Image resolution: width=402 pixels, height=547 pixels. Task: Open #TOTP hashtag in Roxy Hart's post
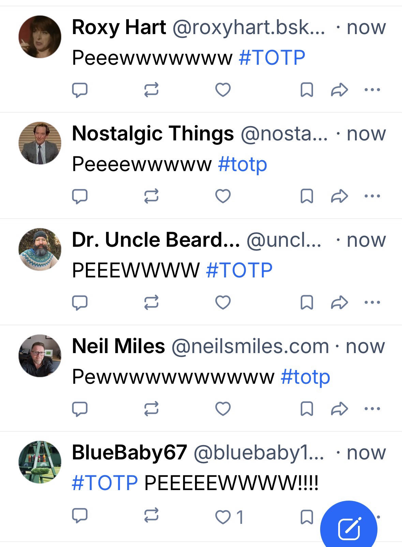tap(272, 58)
